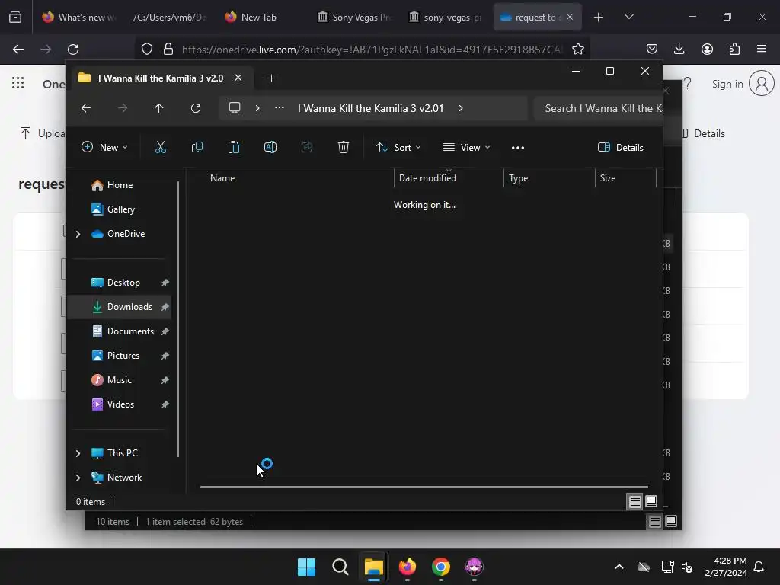Close the request to OneDrive tab

pyautogui.click(x=570, y=17)
